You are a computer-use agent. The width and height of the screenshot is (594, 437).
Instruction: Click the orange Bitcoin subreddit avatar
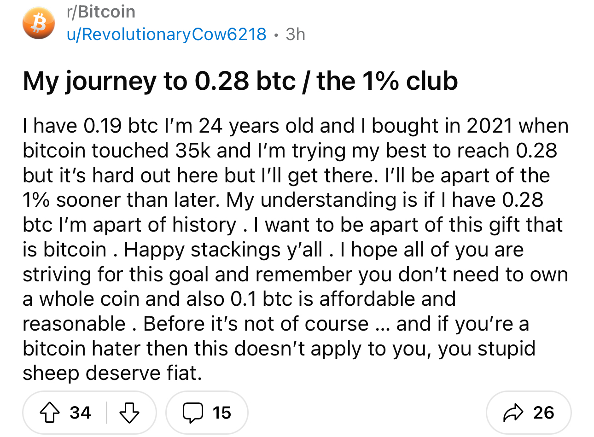pyautogui.click(x=39, y=23)
